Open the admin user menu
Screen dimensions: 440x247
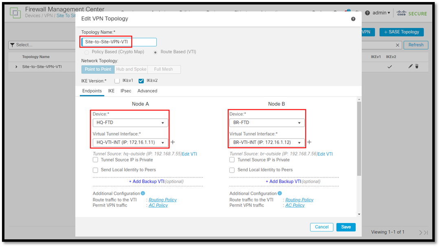[x=381, y=13]
